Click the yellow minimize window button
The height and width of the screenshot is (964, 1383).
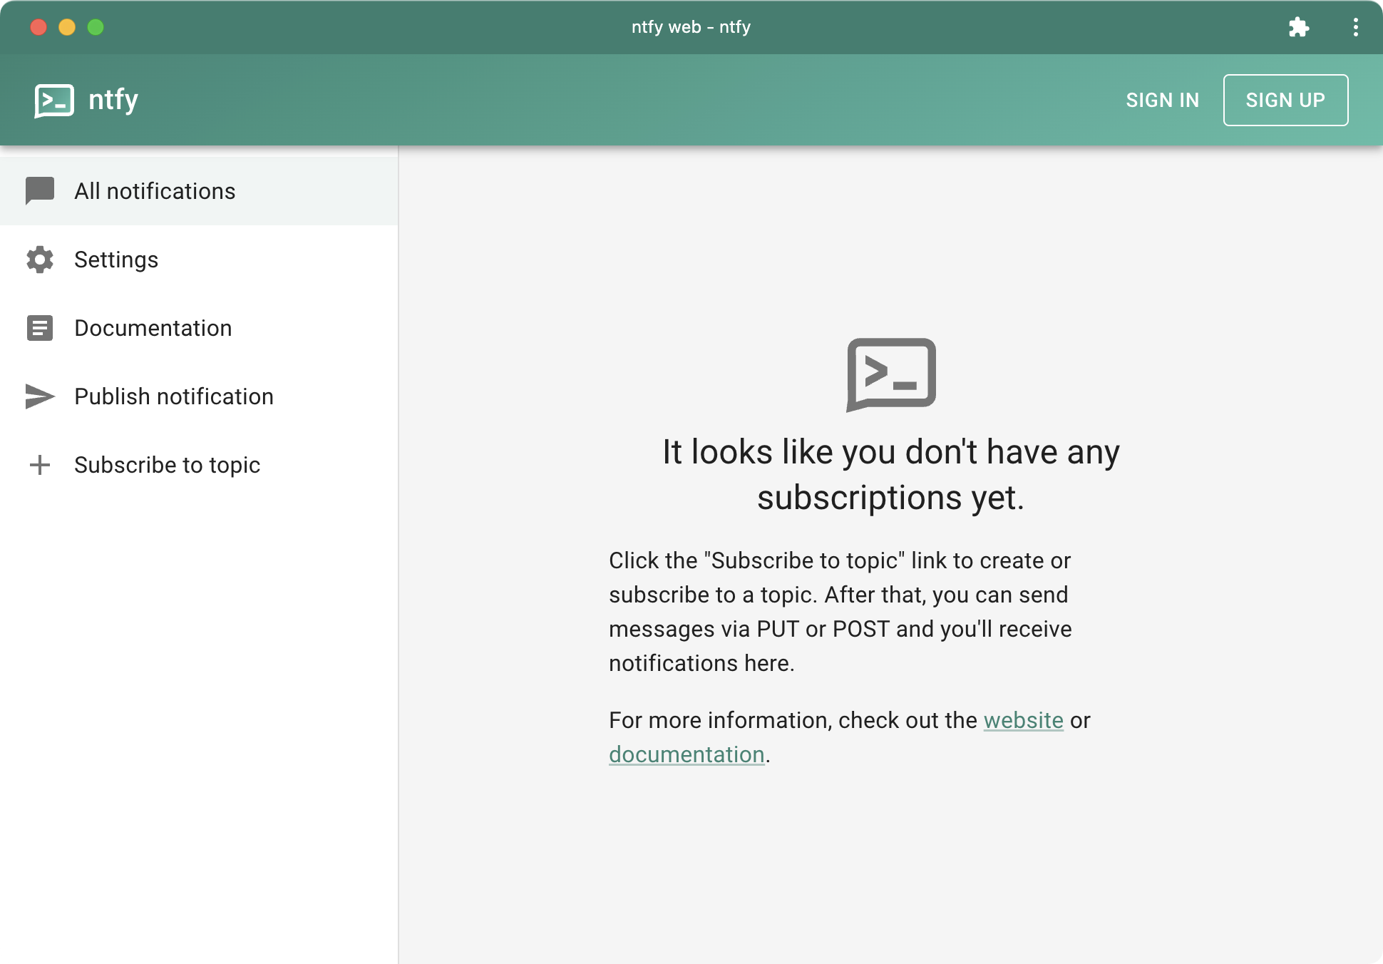[67, 27]
